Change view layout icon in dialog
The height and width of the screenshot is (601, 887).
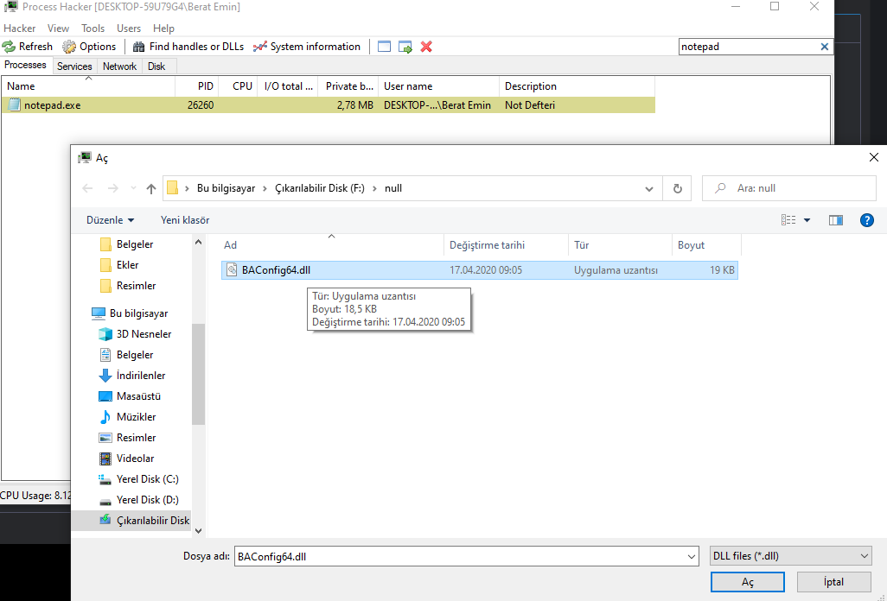788,220
